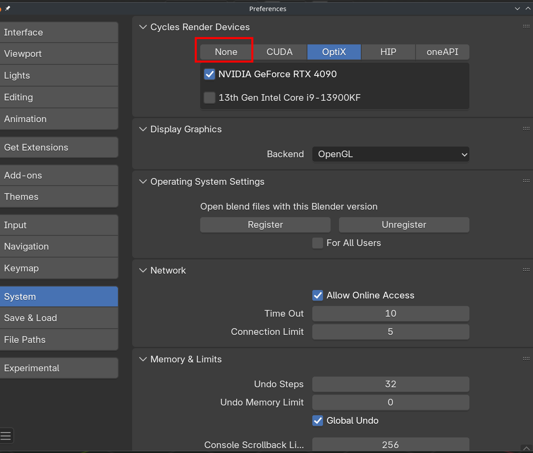Open the hamburger preferences menu
533x453 pixels.
(6, 436)
